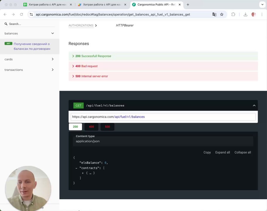Click the sidebar search magnifier icon

6,24
